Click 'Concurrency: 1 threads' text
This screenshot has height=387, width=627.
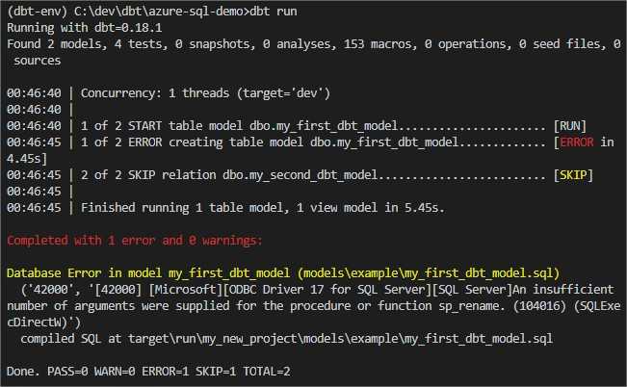pos(155,92)
